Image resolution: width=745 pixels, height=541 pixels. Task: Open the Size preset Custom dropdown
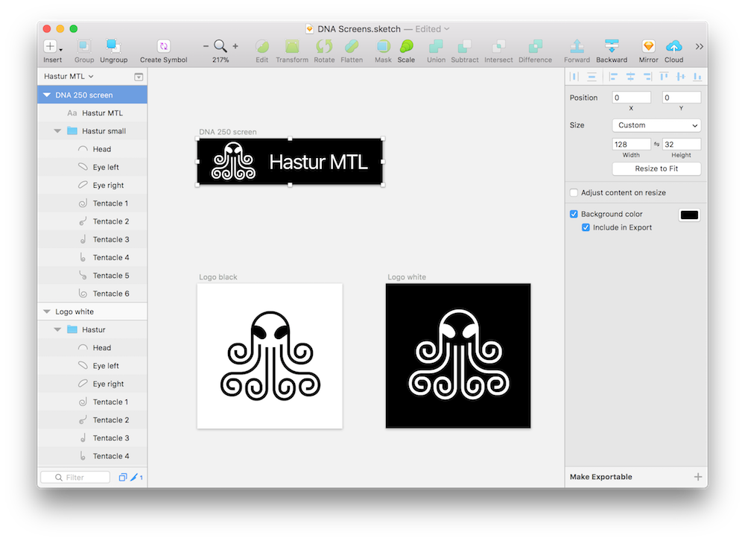pos(656,125)
